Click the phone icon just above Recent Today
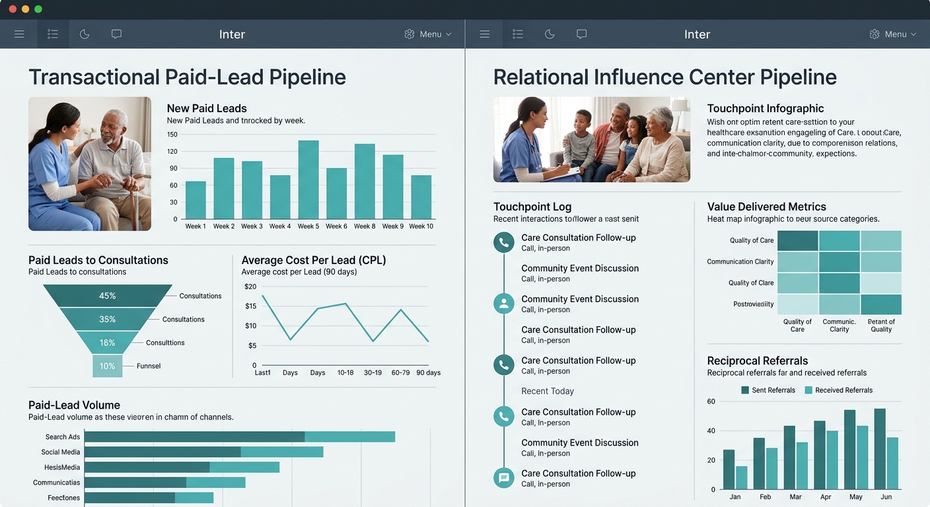The image size is (930, 507). pos(504,365)
